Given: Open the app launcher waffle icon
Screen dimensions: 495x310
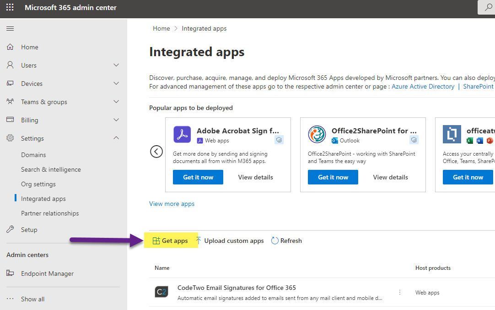Looking at the screenshot, I should click(x=10, y=7).
